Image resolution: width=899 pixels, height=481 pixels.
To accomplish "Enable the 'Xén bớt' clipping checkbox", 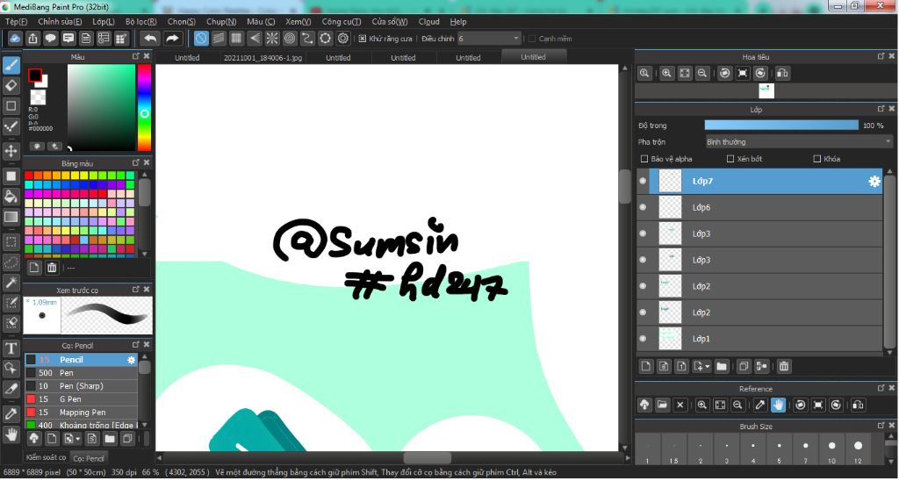I will click(x=730, y=159).
